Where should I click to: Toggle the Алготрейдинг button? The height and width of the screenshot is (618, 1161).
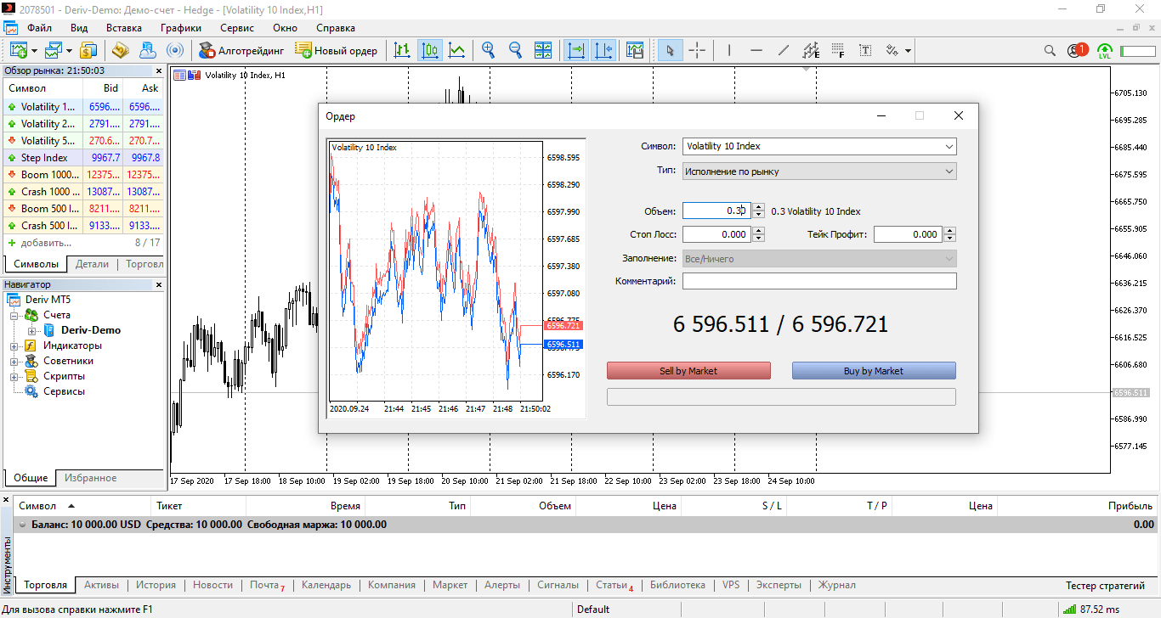click(242, 50)
